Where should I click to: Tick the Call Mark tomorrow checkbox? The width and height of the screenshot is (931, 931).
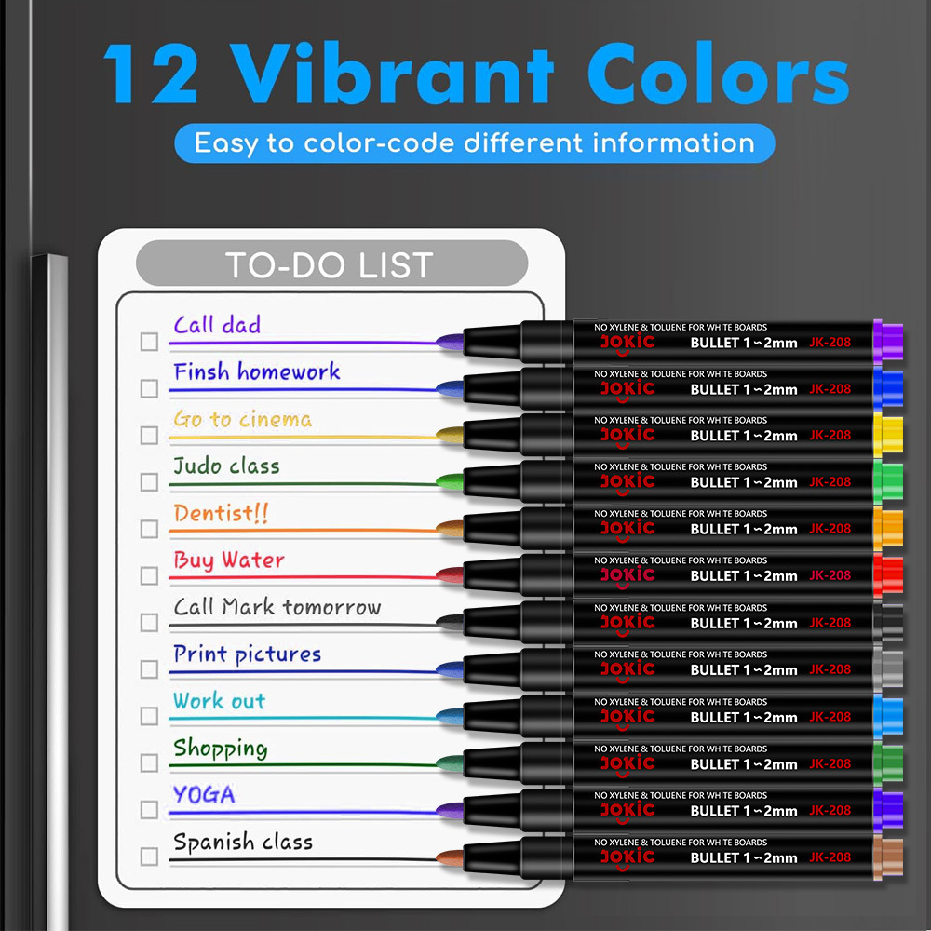pyautogui.click(x=149, y=622)
